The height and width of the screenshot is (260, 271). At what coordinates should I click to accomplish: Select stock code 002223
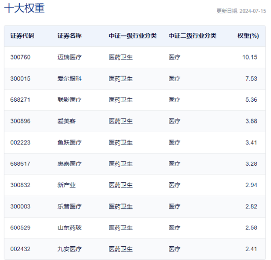coord(20,143)
